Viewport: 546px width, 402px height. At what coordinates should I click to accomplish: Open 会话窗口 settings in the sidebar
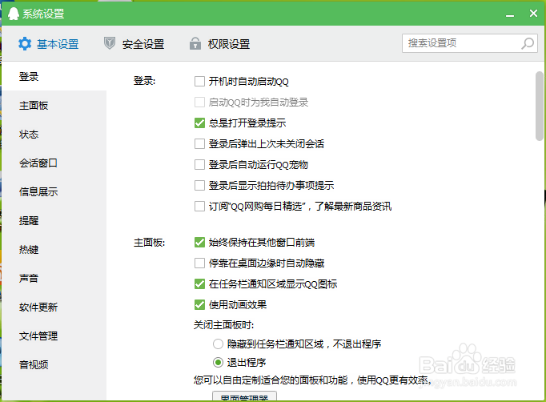pyautogui.click(x=54, y=163)
